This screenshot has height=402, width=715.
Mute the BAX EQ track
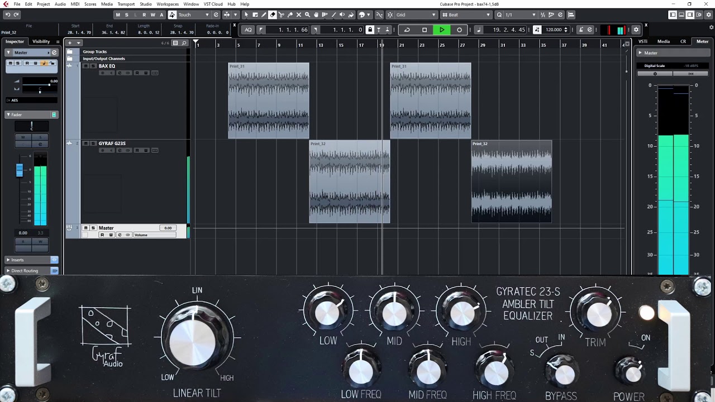click(85, 66)
